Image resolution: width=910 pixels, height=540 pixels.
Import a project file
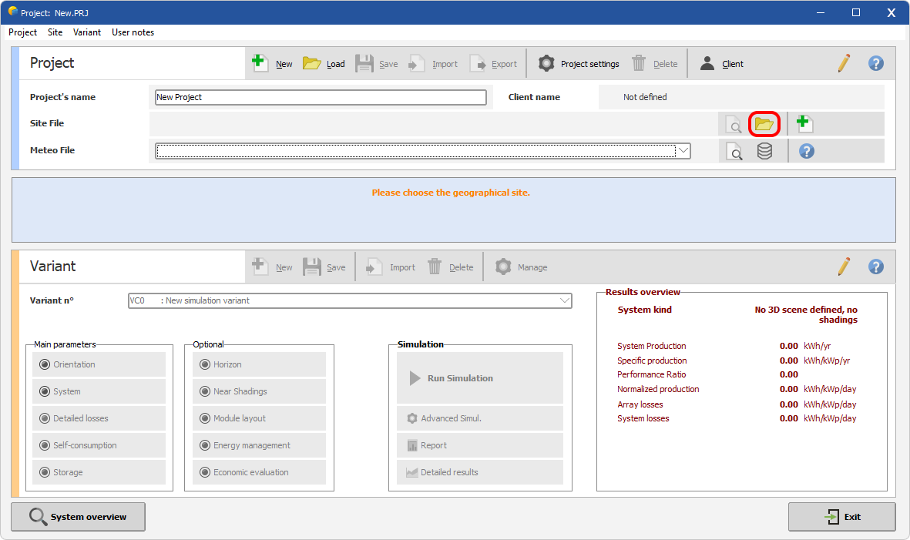[x=432, y=63]
